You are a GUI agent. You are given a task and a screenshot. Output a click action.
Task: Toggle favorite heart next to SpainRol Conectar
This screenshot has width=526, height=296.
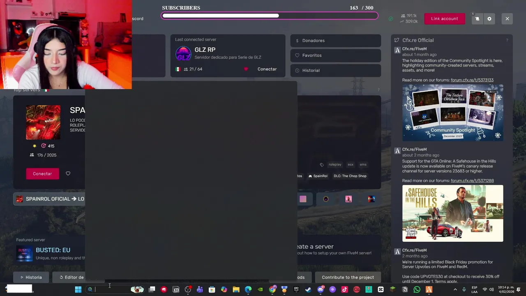click(68, 173)
